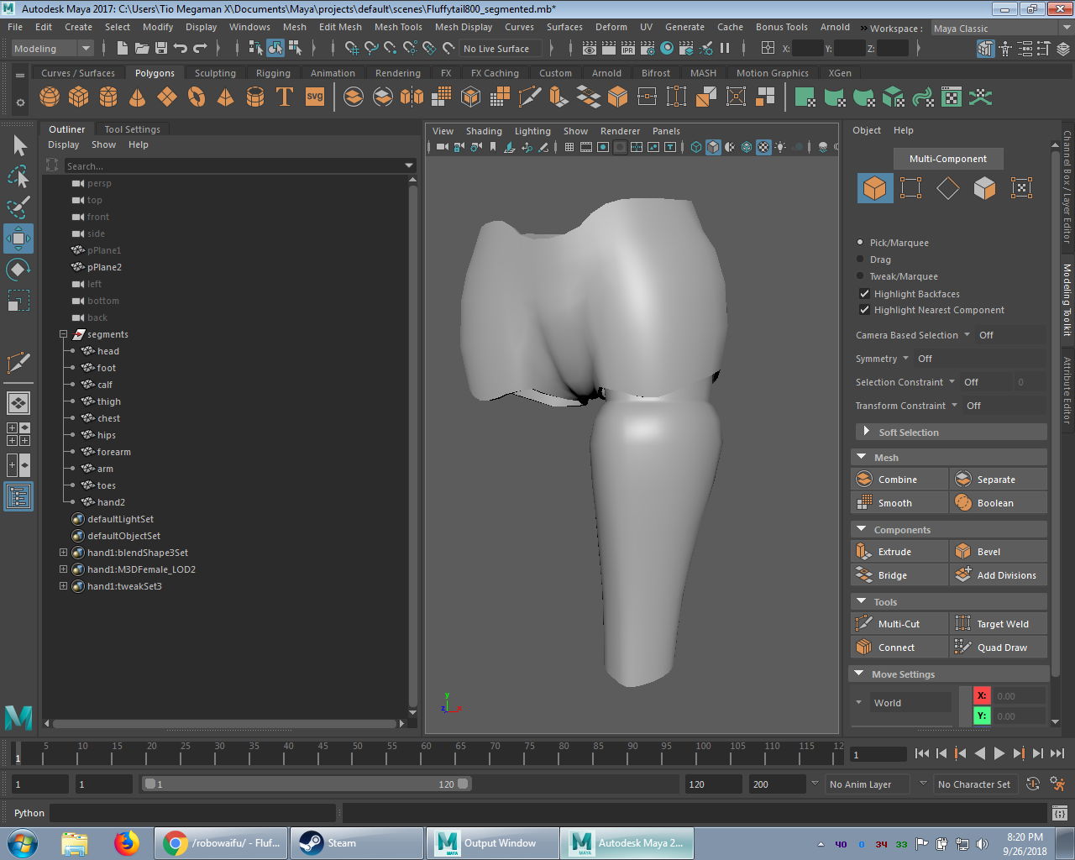Open the Mesh Tools menu
The width and height of the screenshot is (1075, 860).
[x=398, y=27]
